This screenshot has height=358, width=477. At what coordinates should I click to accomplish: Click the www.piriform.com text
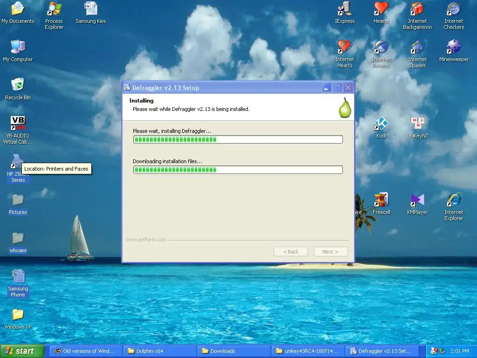coord(146,240)
